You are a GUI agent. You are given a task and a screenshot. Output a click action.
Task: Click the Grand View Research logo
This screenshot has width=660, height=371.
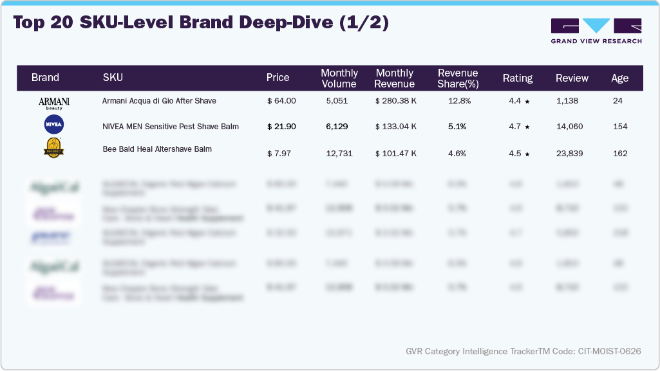point(596,31)
